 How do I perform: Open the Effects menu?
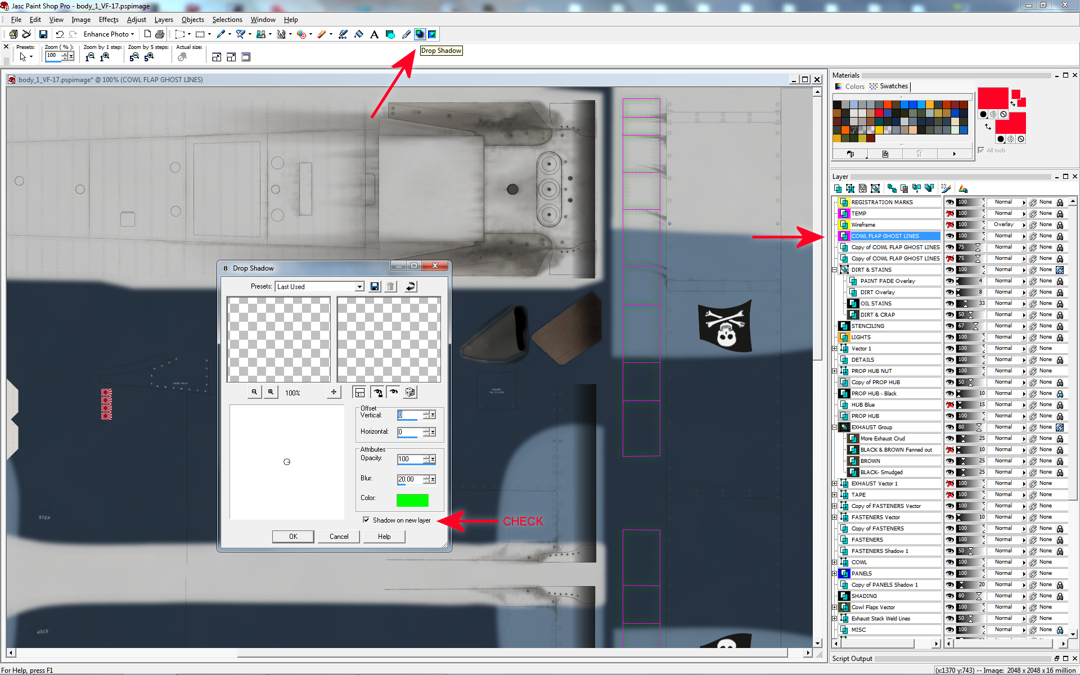pyautogui.click(x=109, y=20)
